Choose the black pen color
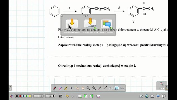This screenshot has height=100, width=177. click(17, 96)
